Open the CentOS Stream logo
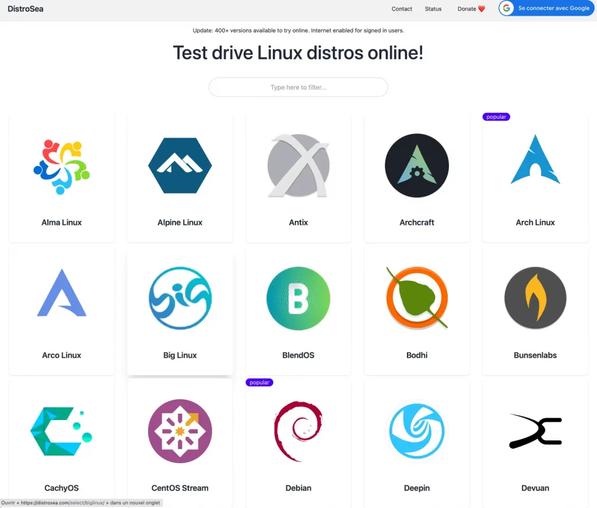The image size is (597, 508). [x=180, y=431]
